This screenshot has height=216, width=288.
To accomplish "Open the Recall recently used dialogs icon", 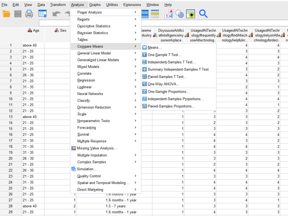I will click(x=42, y=14).
